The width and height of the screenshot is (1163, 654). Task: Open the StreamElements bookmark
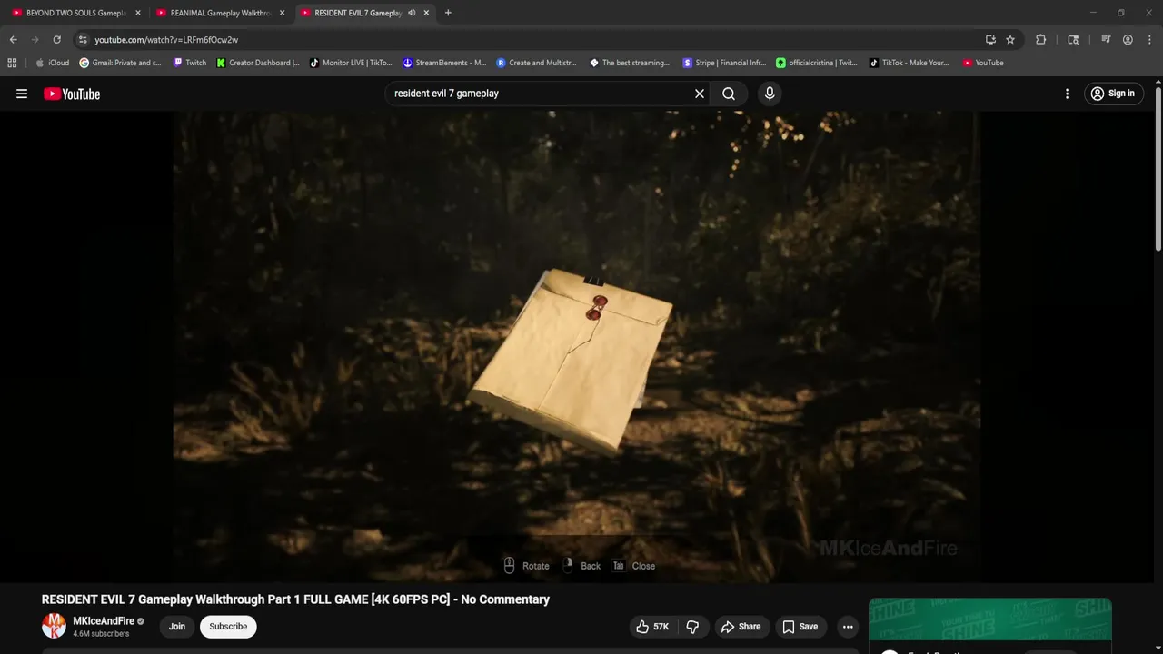click(444, 63)
